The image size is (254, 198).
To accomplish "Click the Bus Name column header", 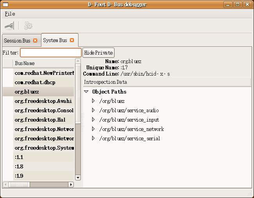I will pos(43,63).
